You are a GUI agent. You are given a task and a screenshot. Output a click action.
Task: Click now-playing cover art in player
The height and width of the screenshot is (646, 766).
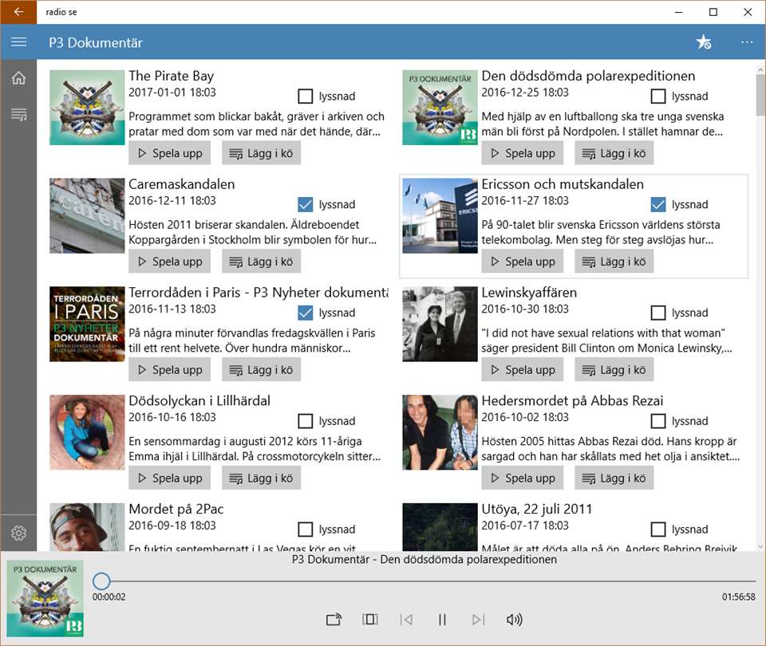(x=45, y=599)
